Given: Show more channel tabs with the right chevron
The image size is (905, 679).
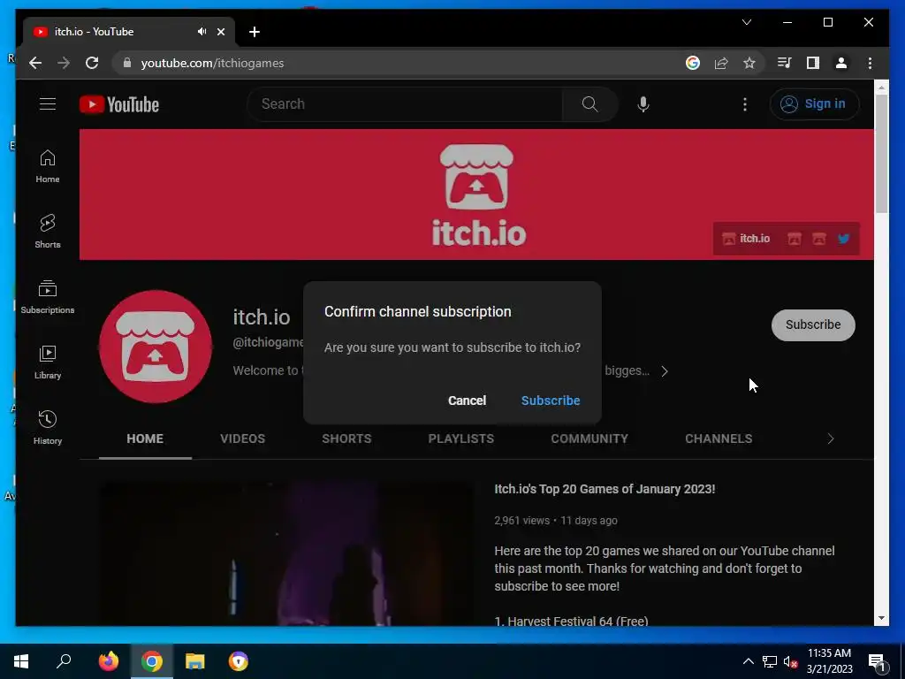Looking at the screenshot, I should tap(831, 439).
